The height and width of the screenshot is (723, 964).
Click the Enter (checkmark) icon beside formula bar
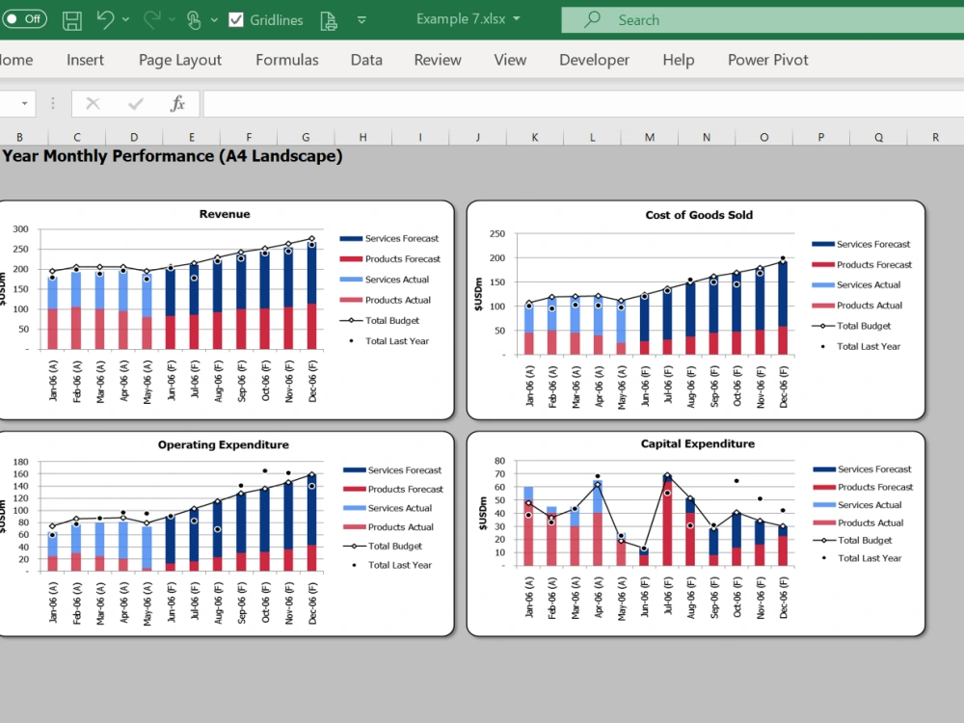(x=135, y=103)
